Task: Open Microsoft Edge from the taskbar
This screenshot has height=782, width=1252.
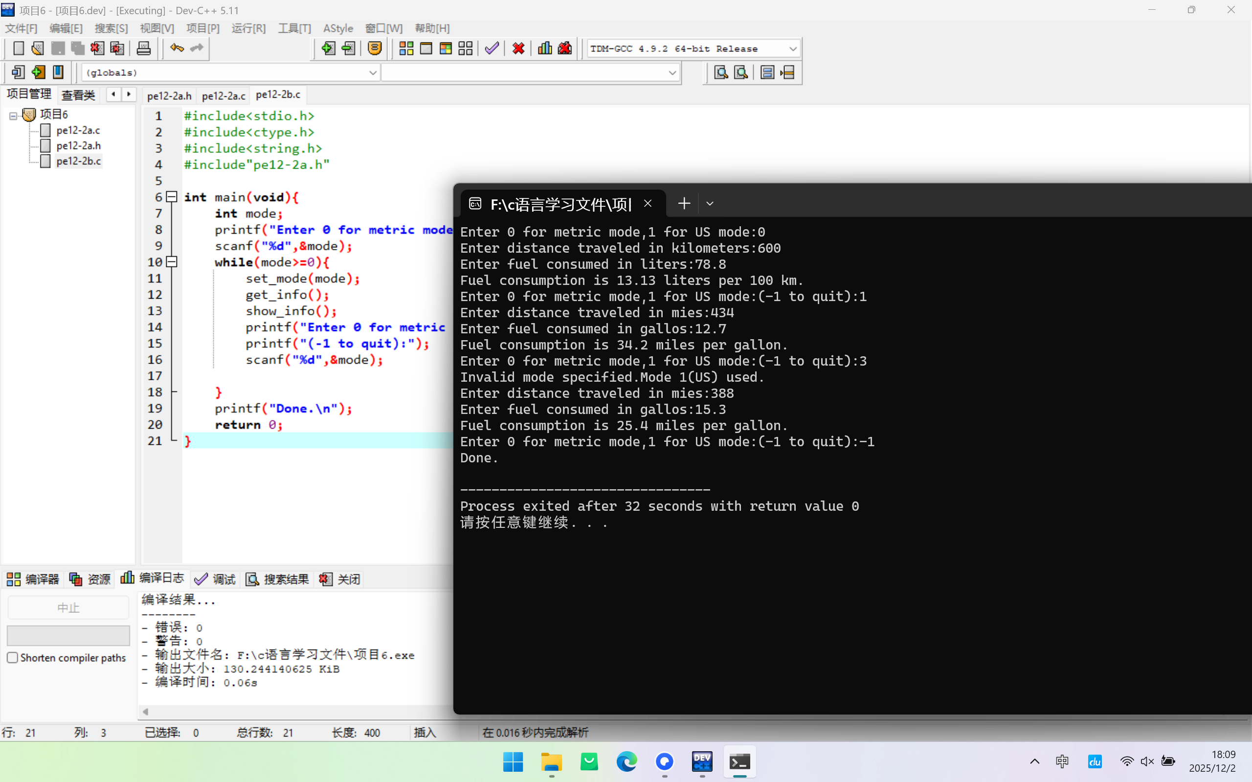Action: coord(626,761)
